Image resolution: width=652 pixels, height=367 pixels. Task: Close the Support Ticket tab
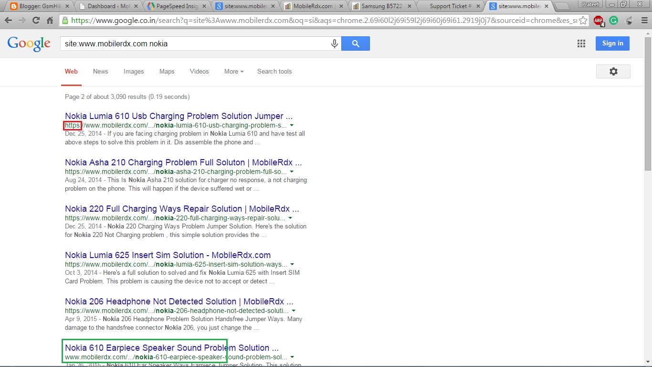click(x=477, y=6)
